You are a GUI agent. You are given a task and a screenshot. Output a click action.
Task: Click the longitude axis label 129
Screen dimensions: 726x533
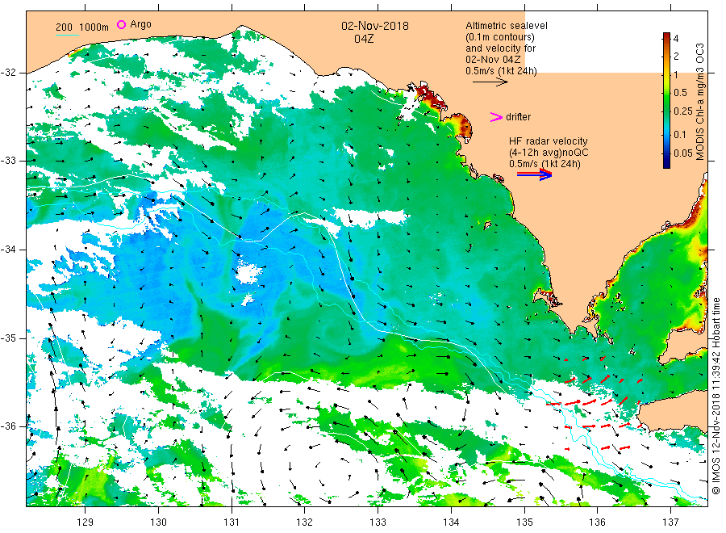click(86, 523)
